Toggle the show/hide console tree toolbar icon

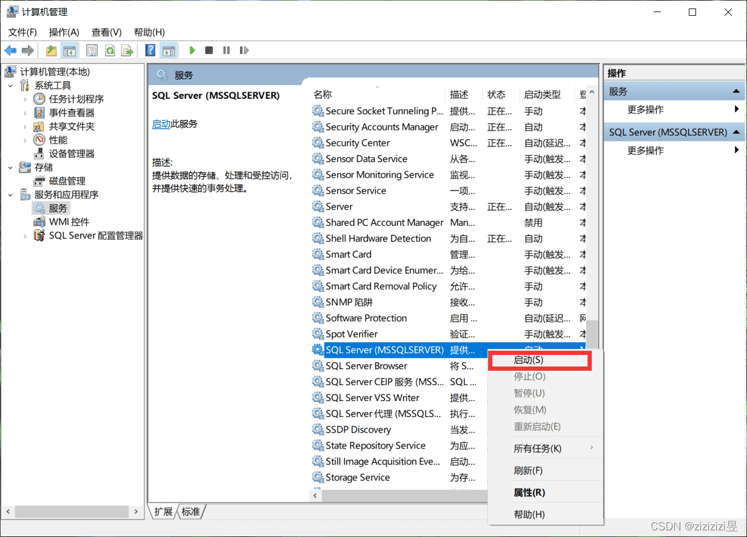[x=70, y=50]
